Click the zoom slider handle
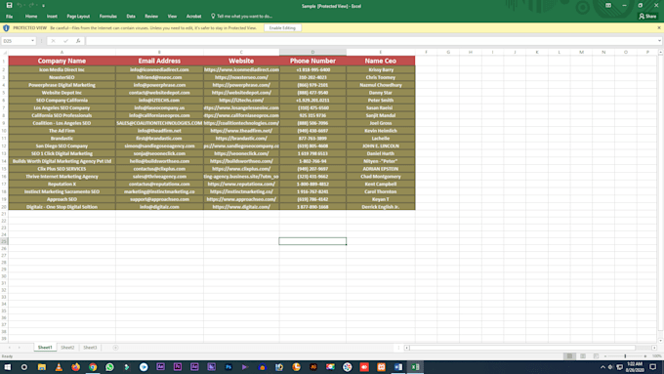The image size is (664, 374). click(x=625, y=356)
